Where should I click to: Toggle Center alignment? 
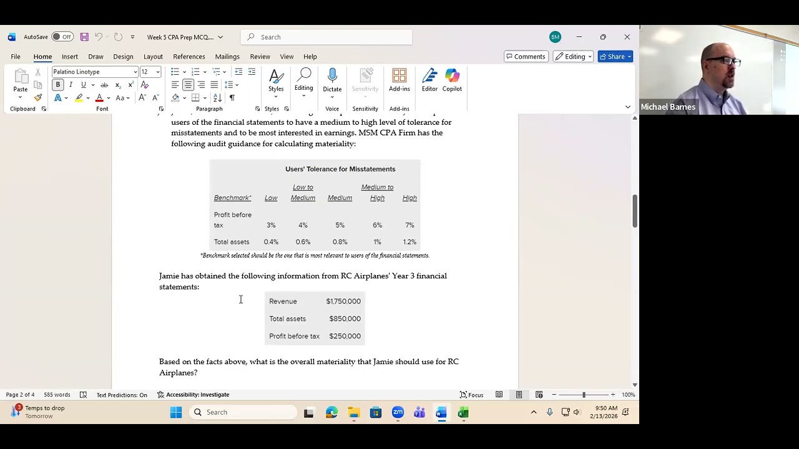click(x=188, y=85)
